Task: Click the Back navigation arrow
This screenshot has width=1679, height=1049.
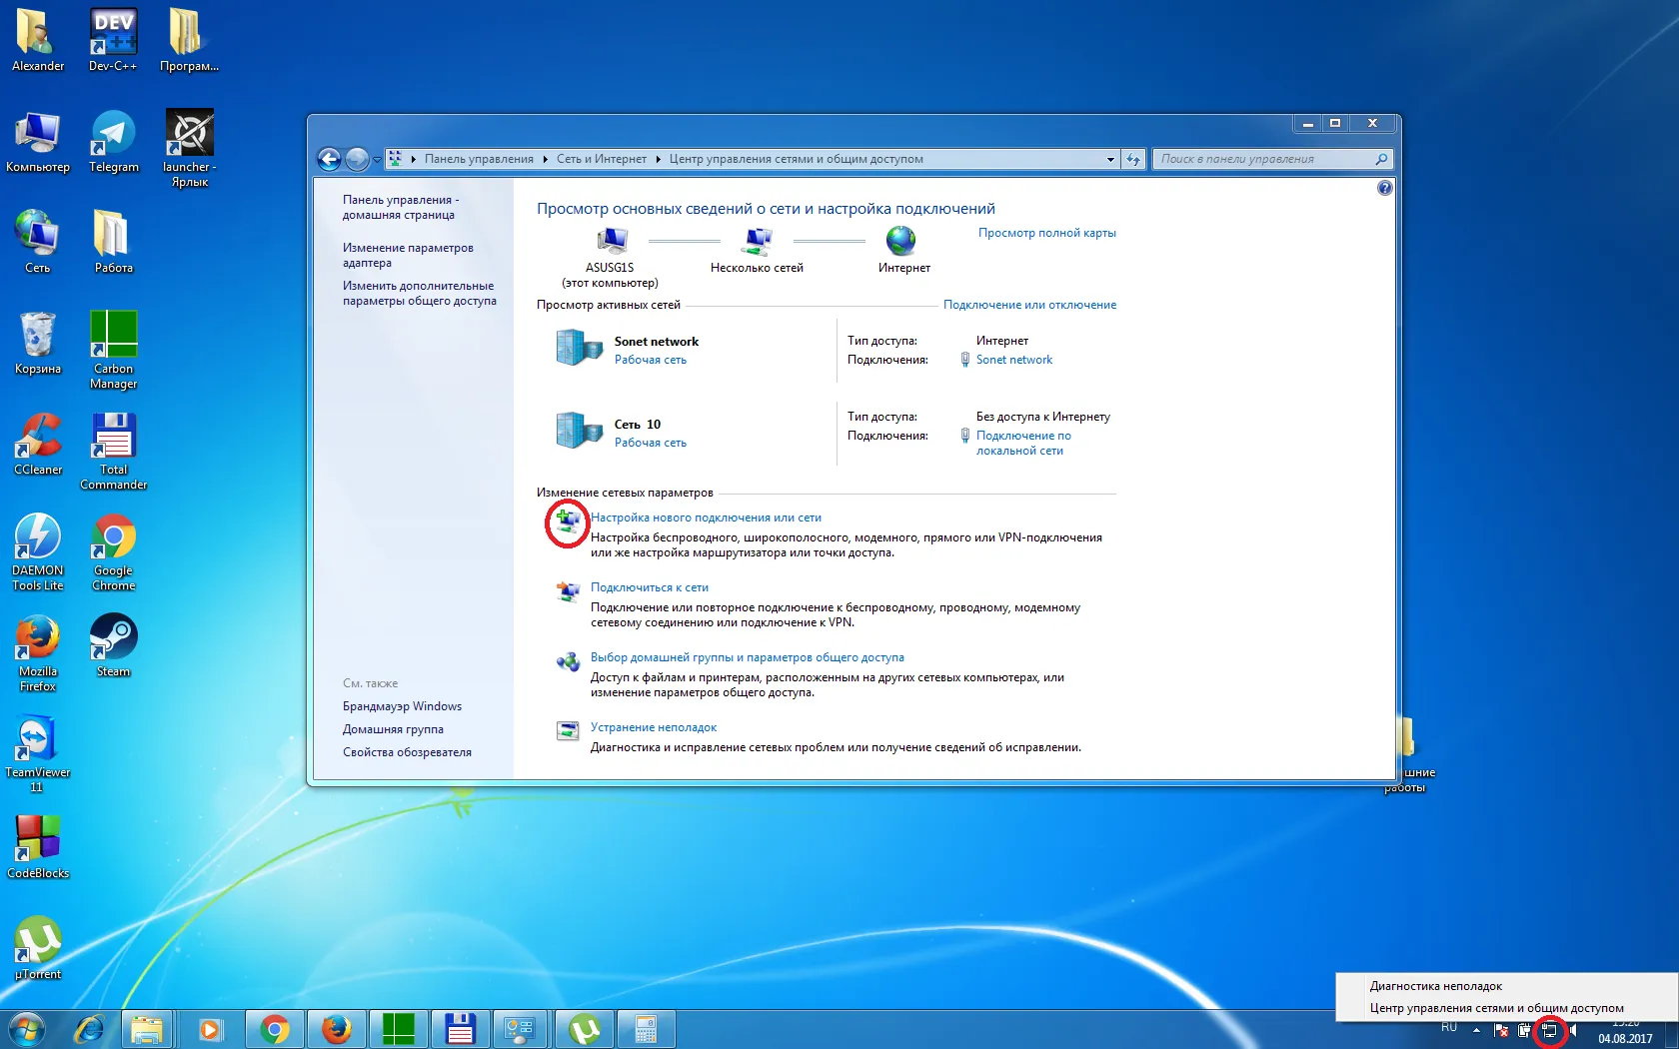Action: 329,159
